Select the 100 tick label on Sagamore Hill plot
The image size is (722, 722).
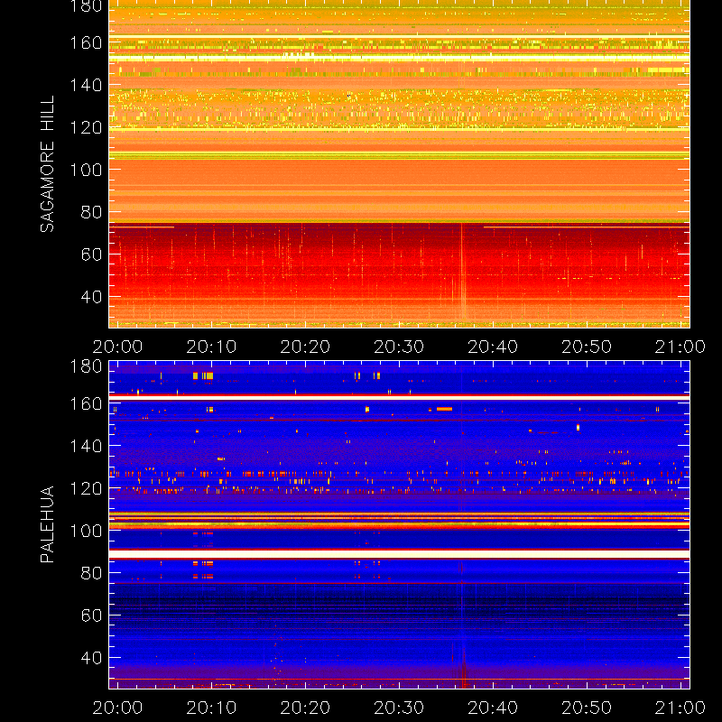pyautogui.click(x=86, y=170)
